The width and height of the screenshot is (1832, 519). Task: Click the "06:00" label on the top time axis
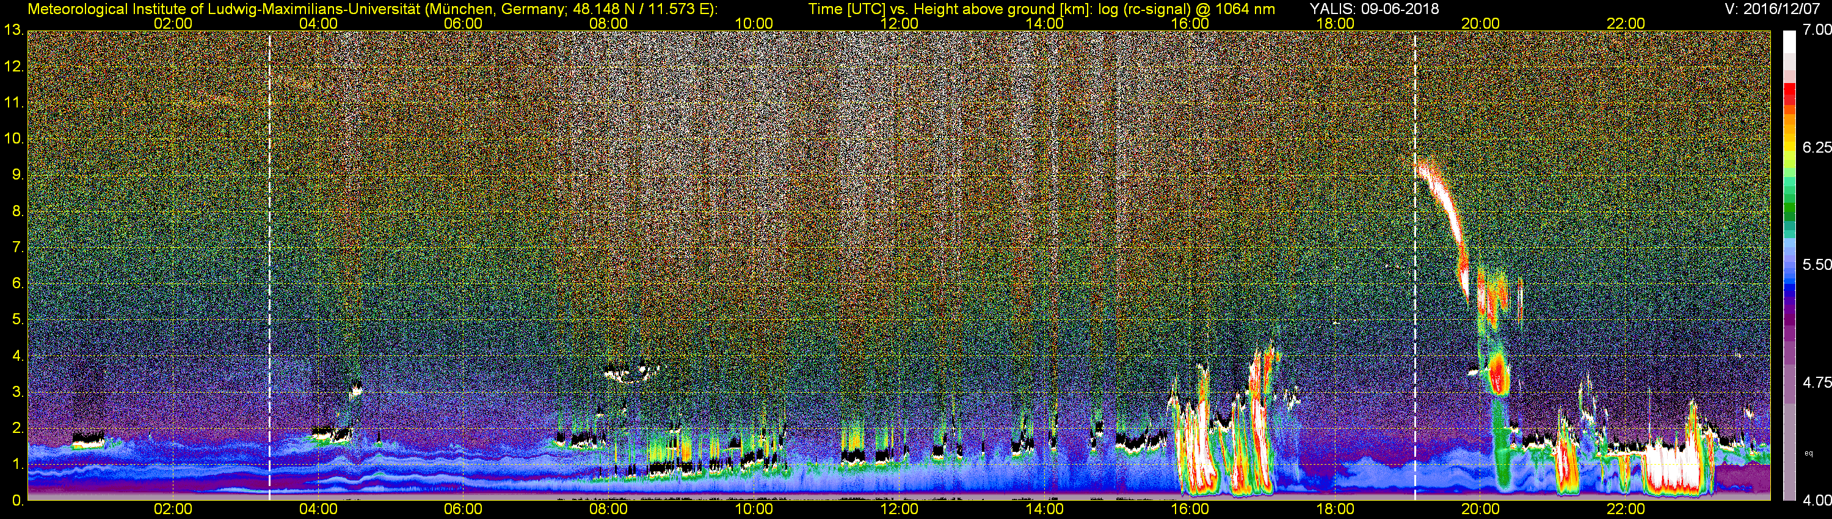[x=463, y=23]
